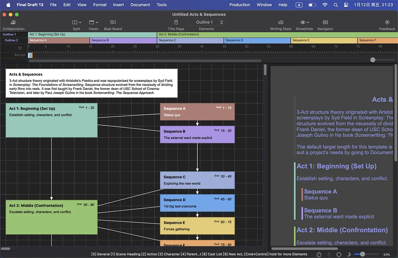Toggle the Outline 2 lane label
The image size is (398, 258).
11,40
